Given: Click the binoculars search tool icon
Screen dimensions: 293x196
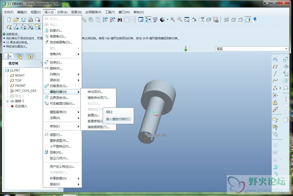Looking at the screenshot, I should pyautogui.click(x=119, y=19).
